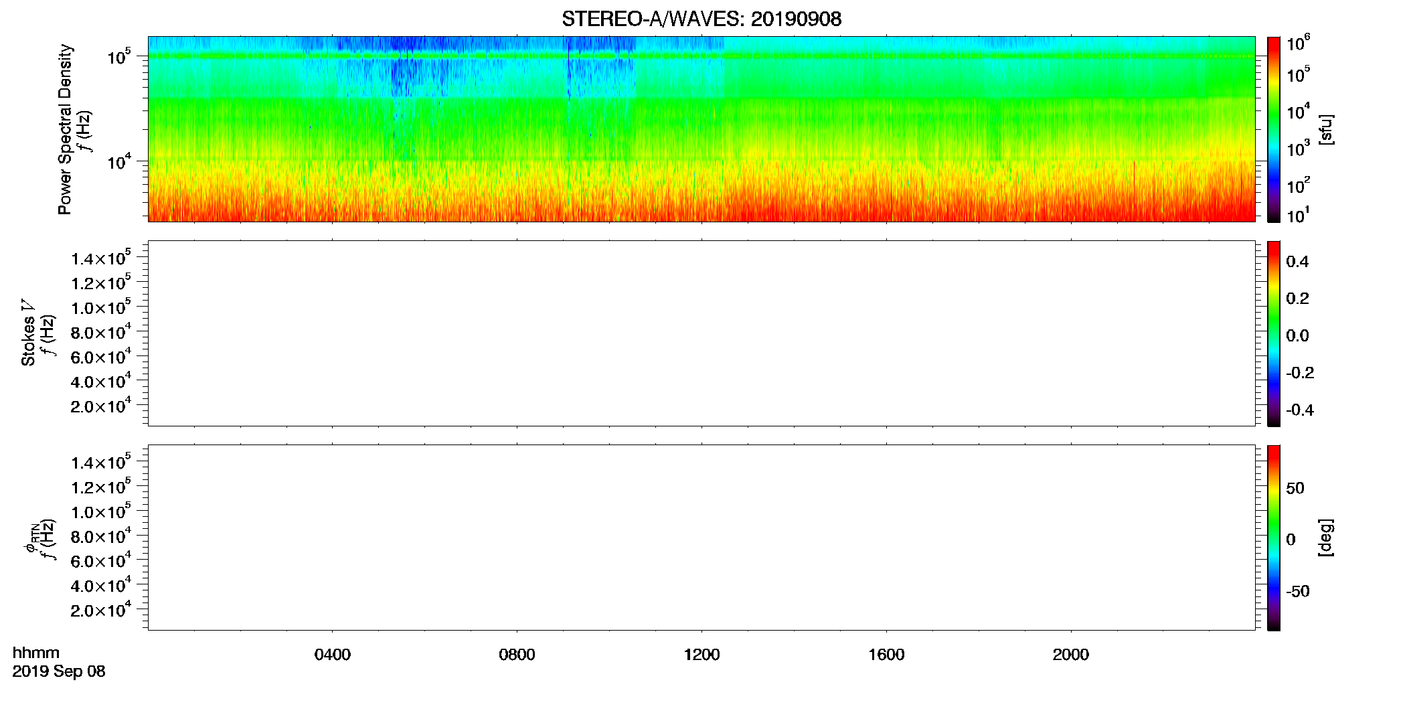Click the 0400 time tick label
Screen dimensions: 1403x723
click(x=333, y=655)
